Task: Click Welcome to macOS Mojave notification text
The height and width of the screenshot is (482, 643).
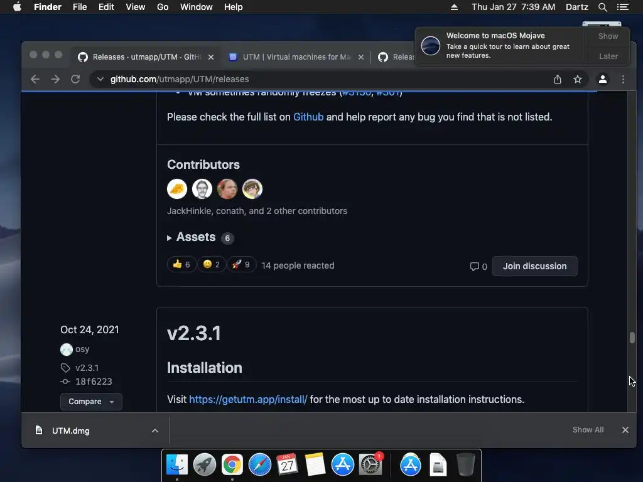Action: point(495,36)
